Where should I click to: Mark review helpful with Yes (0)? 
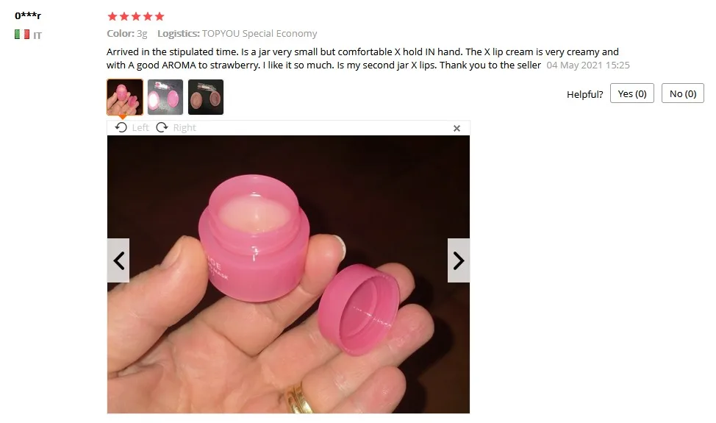pyautogui.click(x=632, y=93)
